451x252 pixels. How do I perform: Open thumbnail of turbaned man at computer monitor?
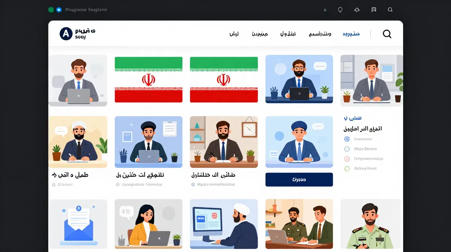[x=224, y=224]
